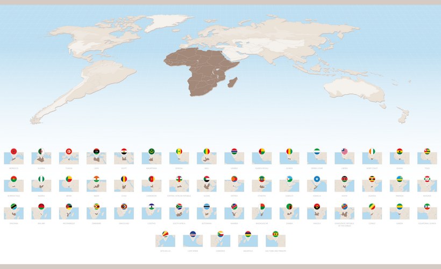Click the Somalia flag marker

click(x=317, y=179)
